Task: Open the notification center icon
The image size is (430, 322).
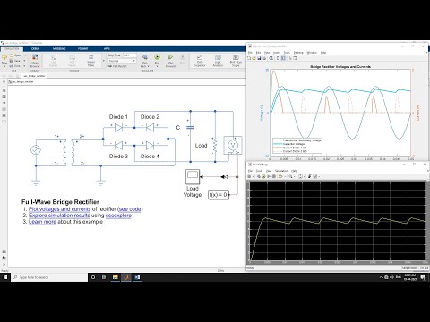Action: click(x=423, y=277)
